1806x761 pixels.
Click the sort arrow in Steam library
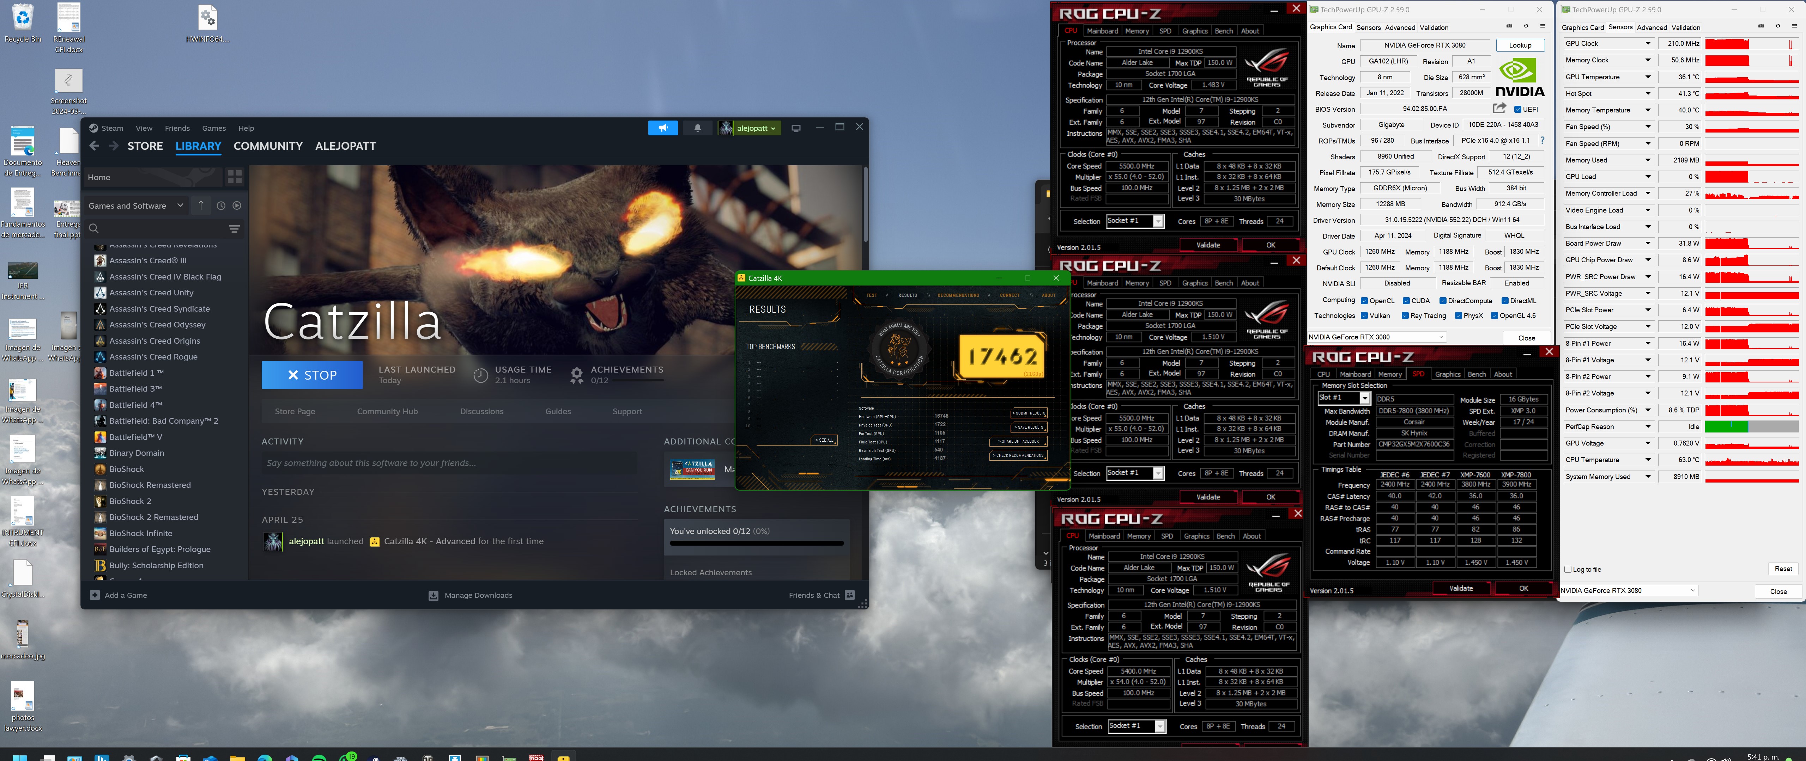(x=200, y=205)
